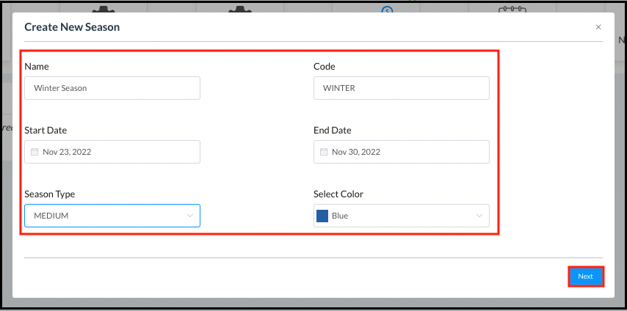
Task: Click the dollar sign icon behind the dialog
Action: [x=387, y=10]
